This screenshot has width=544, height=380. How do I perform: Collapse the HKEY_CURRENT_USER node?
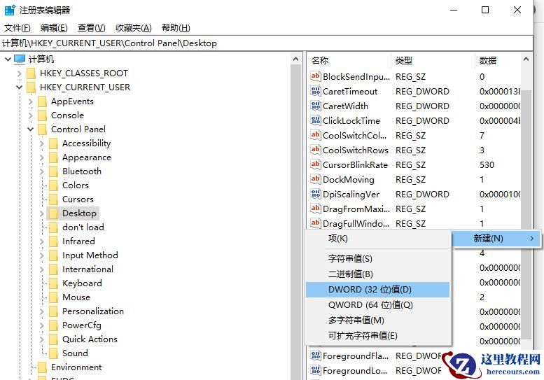point(20,87)
